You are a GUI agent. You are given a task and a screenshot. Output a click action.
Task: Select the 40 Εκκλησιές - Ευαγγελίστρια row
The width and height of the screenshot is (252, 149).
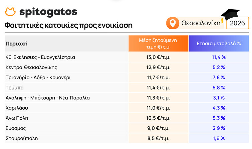127,57
